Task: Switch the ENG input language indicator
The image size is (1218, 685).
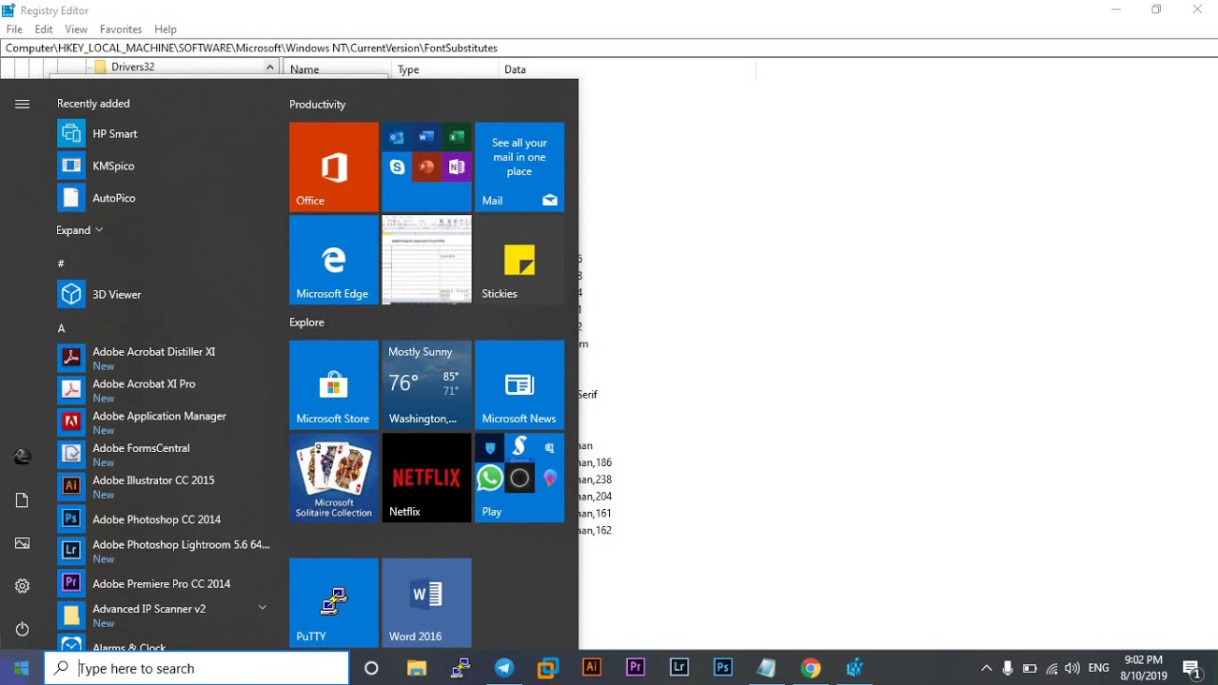Action: coord(1098,668)
